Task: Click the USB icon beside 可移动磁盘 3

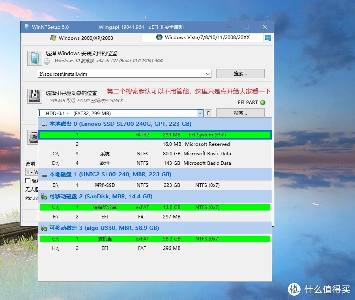Action: (44, 228)
